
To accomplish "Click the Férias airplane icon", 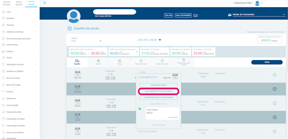I will tap(3, 58).
